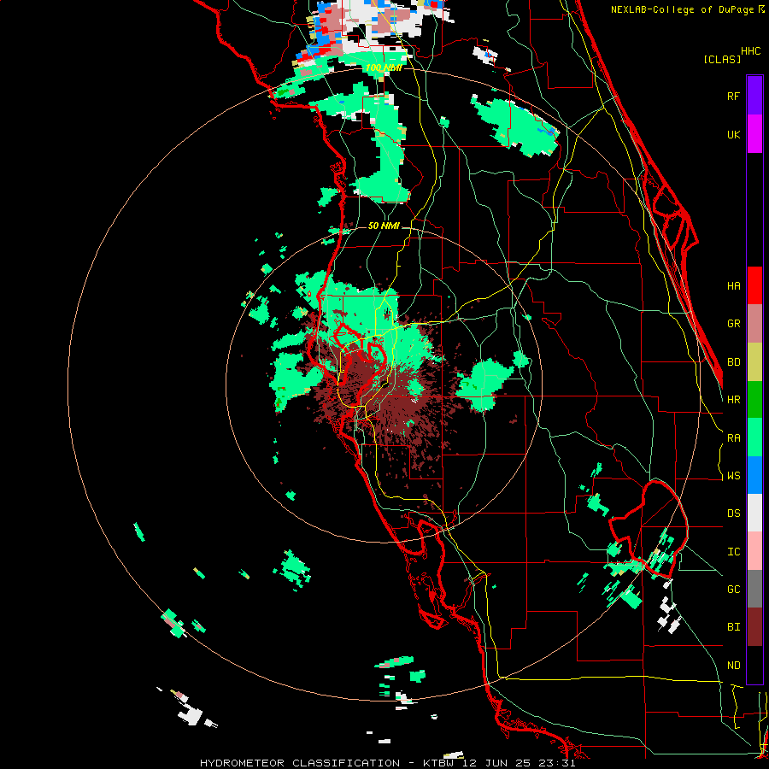Click the "BI" legend label

click(733, 627)
